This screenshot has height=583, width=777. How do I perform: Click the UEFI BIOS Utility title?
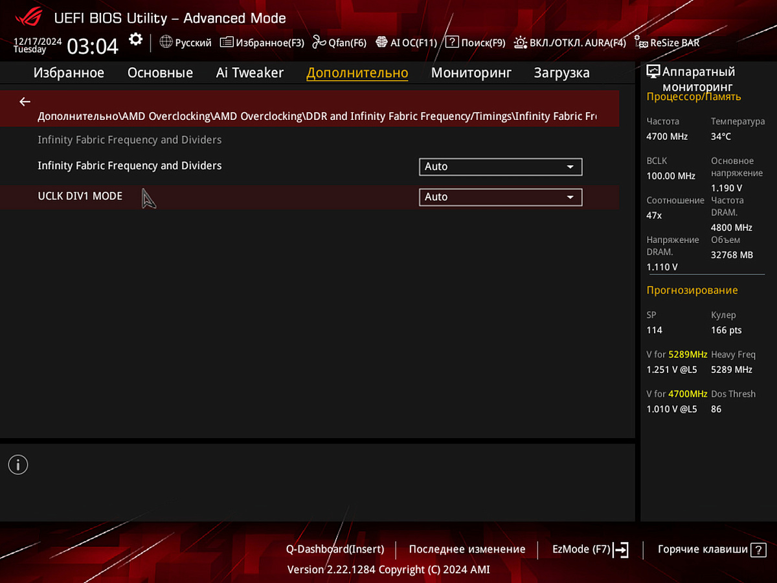pyautogui.click(x=170, y=18)
